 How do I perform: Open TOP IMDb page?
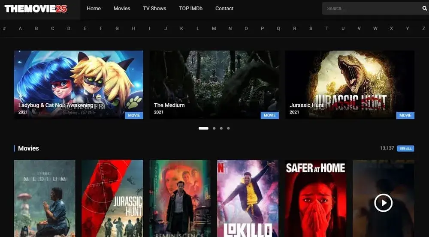coord(191,9)
